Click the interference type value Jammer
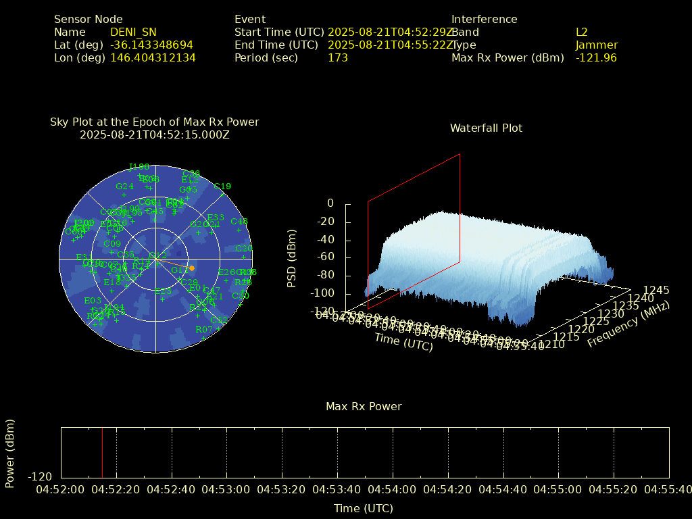 (x=596, y=45)
